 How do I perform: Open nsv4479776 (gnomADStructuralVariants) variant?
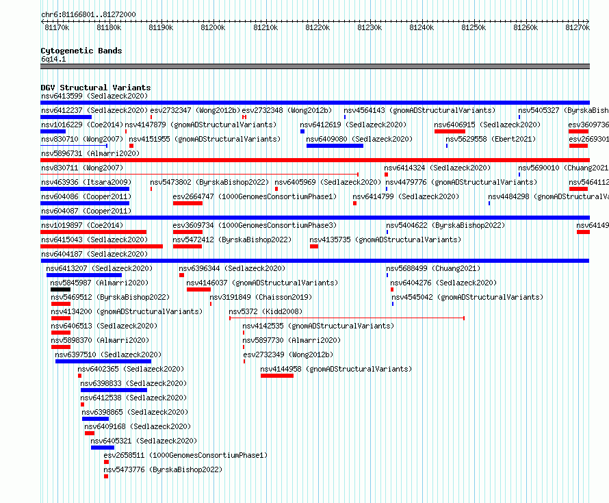click(461, 182)
